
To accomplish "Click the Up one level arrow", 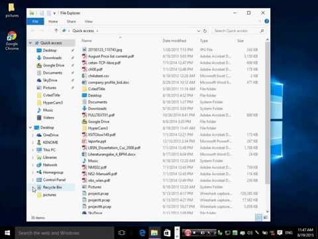I will coord(56,31).
